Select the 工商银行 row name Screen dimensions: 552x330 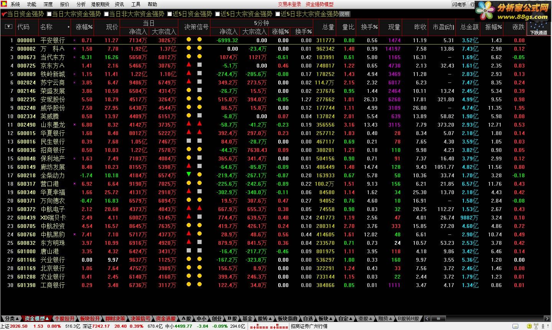[53, 285]
